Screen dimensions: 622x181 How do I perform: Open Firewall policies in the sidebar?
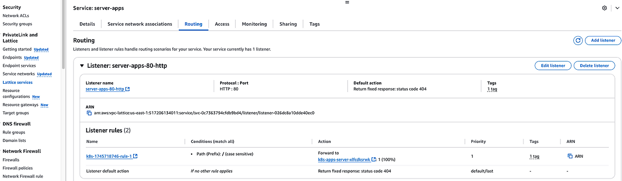(x=18, y=168)
